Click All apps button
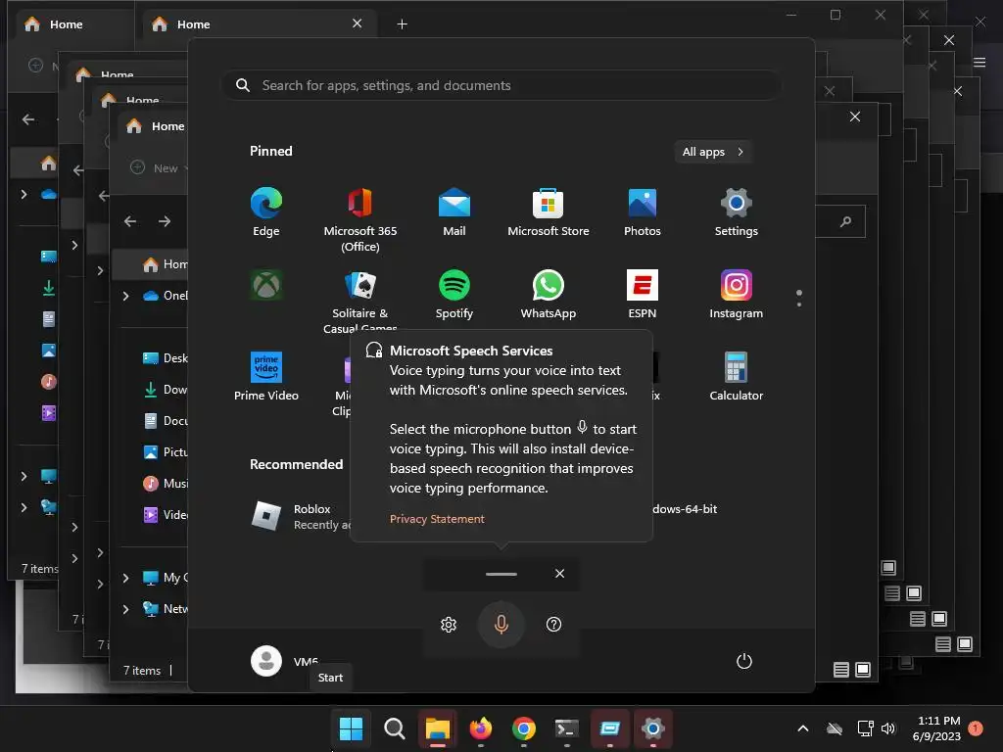This screenshot has height=752, width=1003. (713, 152)
